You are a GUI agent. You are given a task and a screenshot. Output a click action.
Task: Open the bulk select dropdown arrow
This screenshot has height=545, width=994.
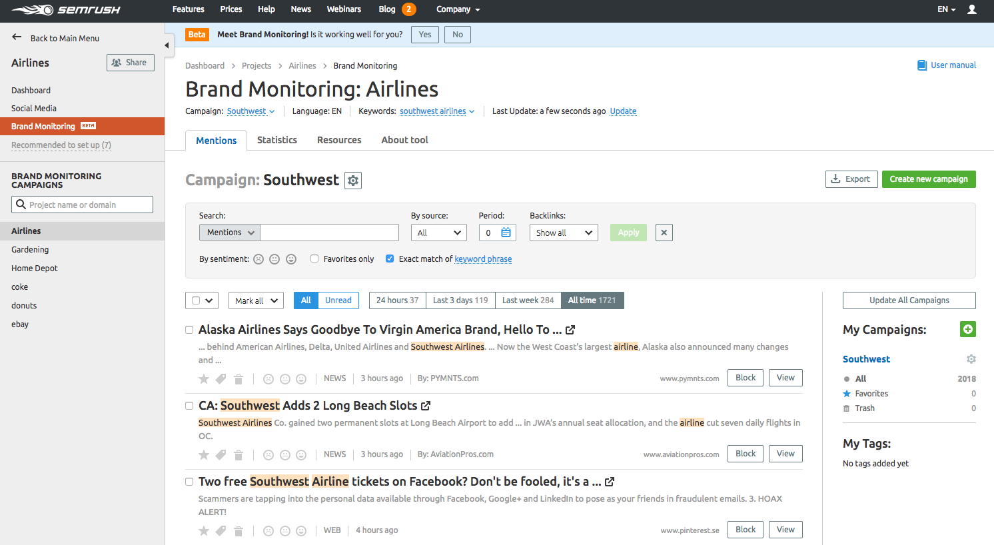209,300
